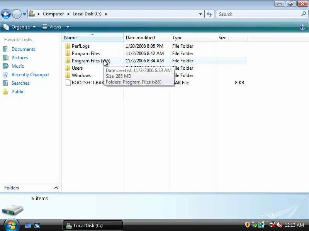The height and width of the screenshot is (231, 309).
Task: Click the Public folder icon in sidebar
Action: point(5,92)
